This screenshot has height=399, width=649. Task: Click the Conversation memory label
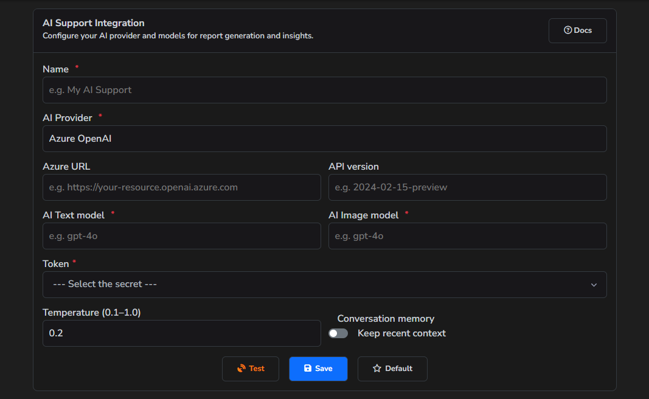pos(386,318)
